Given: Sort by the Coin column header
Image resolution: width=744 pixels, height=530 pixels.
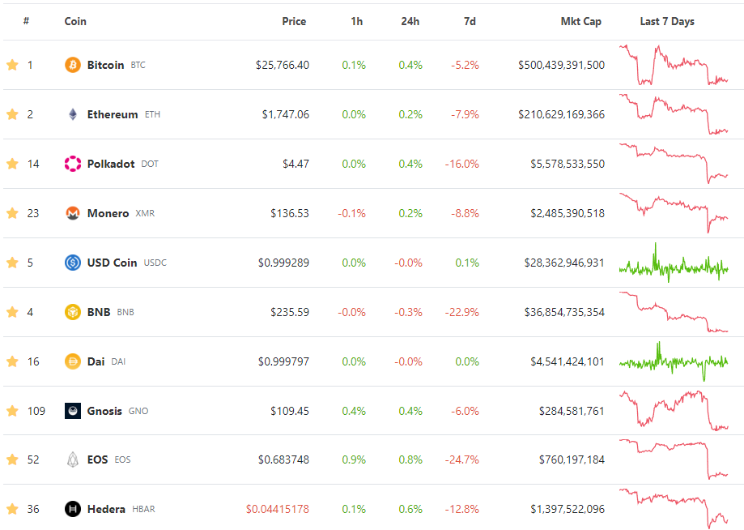Looking at the screenshot, I should 75,21.
